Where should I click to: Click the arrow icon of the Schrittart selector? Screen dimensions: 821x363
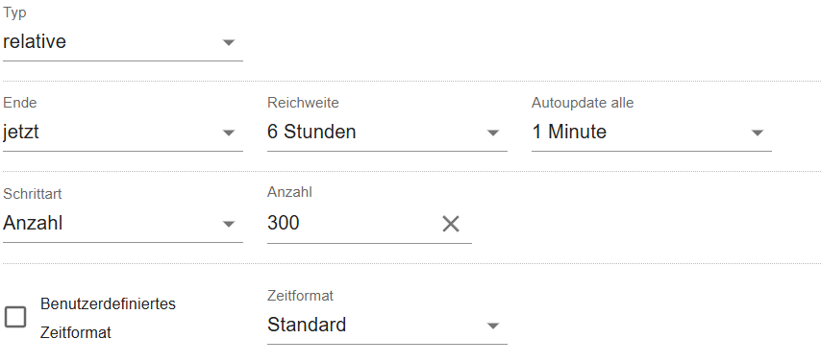click(229, 224)
